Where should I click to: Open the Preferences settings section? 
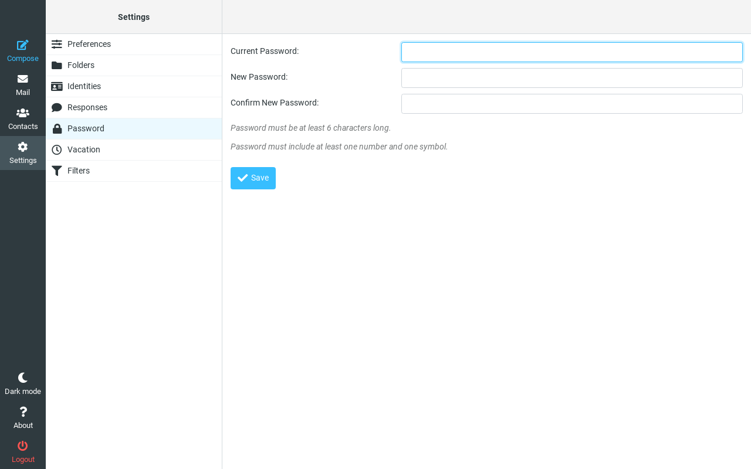[134, 45]
